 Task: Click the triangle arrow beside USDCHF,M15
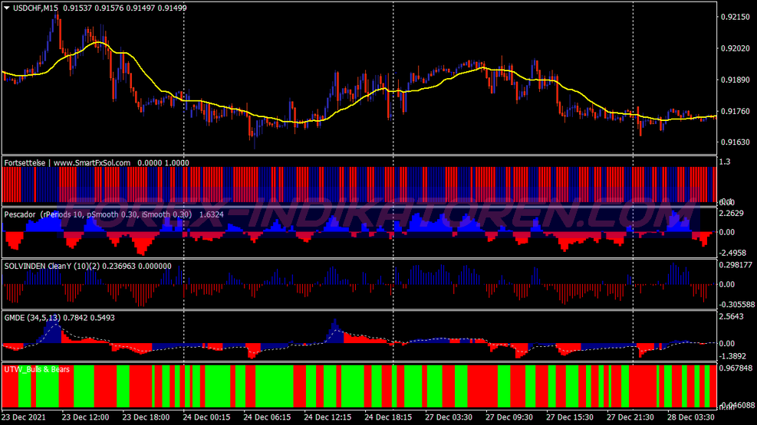click(x=7, y=8)
